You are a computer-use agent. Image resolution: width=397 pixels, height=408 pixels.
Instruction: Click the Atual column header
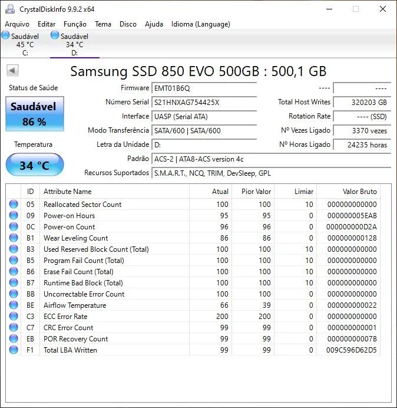tap(211, 192)
